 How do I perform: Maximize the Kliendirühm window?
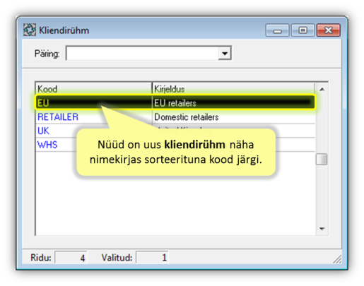click(x=303, y=30)
